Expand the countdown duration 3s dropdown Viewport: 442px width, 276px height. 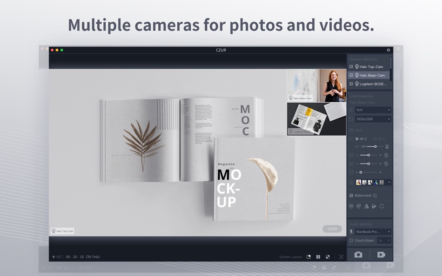[x=384, y=240]
